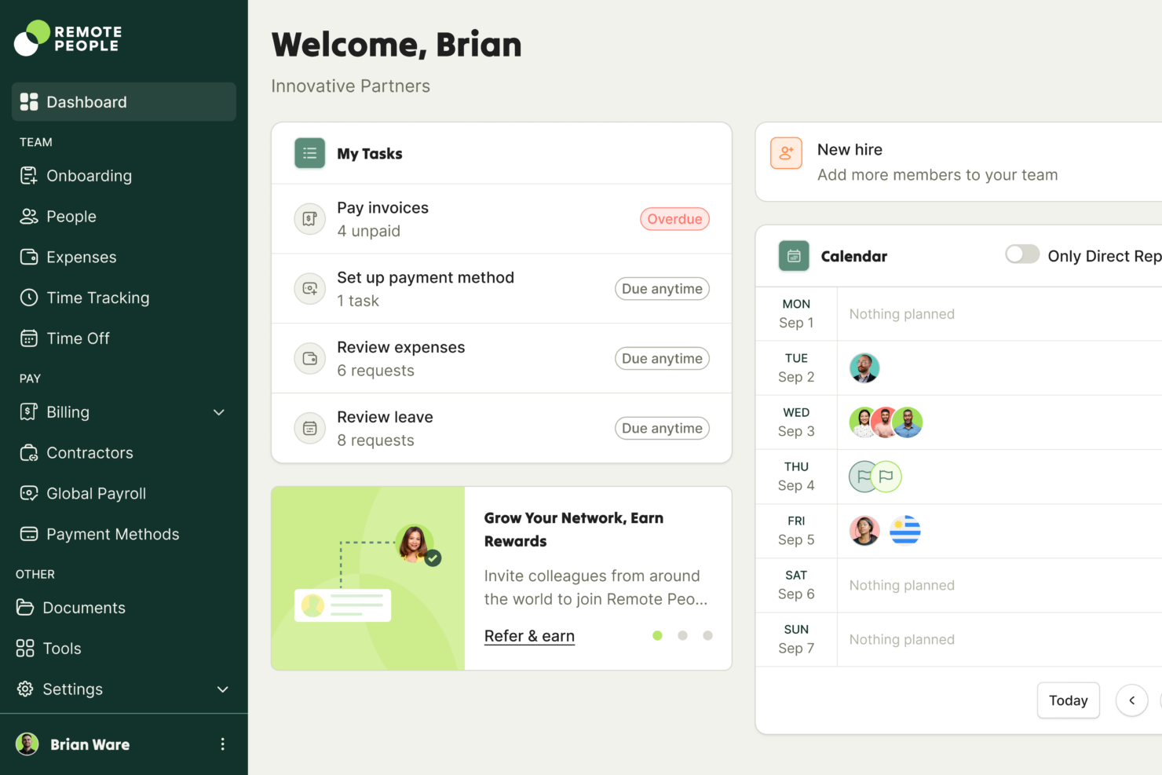Click the Review leave calendar icon
Image resolution: width=1162 pixels, height=775 pixels.
coord(310,428)
